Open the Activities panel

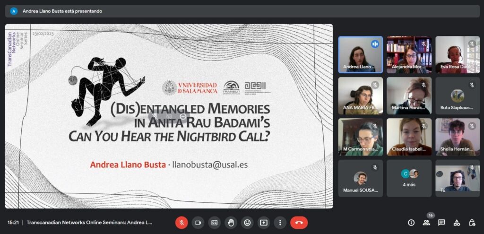click(457, 222)
